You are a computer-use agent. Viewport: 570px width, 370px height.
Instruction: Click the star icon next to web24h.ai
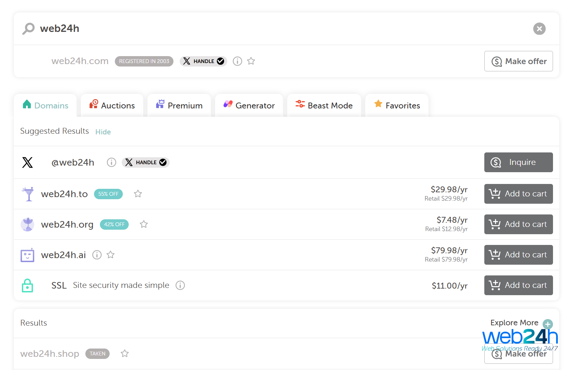[x=110, y=255]
